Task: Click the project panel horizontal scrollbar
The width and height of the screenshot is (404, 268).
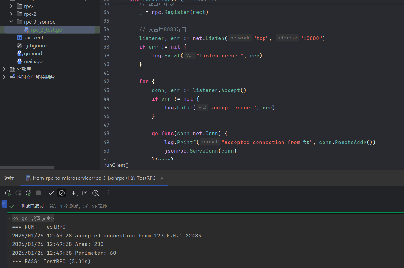Action: pyautogui.click(x=27, y=167)
